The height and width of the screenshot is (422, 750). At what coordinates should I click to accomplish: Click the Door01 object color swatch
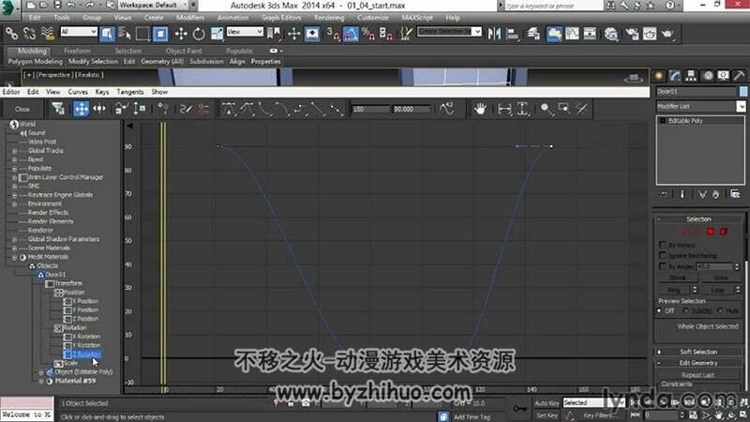[743, 91]
